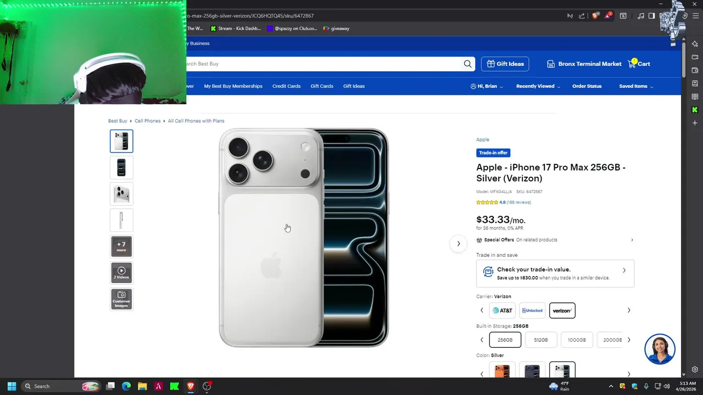
Task: Open Order Status menu item
Action: [587, 86]
